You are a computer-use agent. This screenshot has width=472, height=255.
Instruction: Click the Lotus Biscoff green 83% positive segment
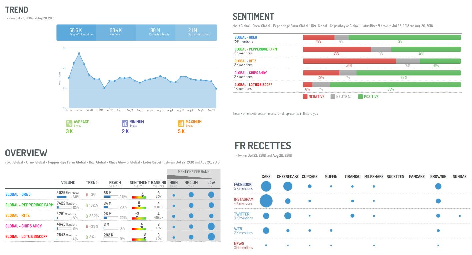tap(395, 85)
